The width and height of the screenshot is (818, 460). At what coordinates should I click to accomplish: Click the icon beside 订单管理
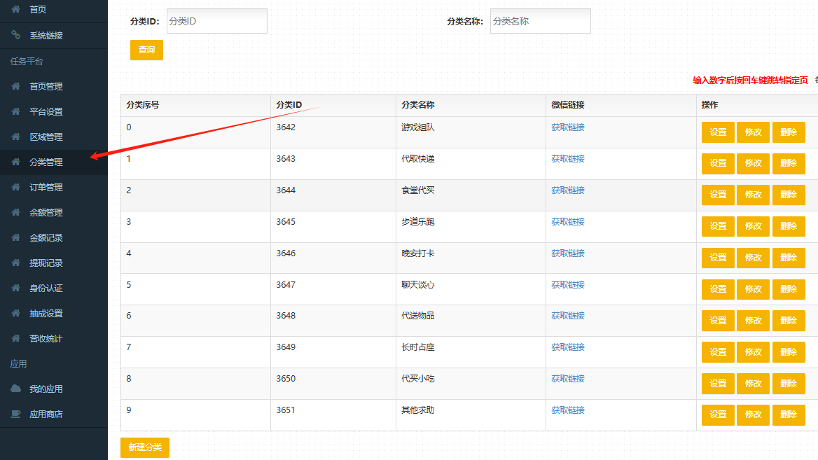coord(15,188)
